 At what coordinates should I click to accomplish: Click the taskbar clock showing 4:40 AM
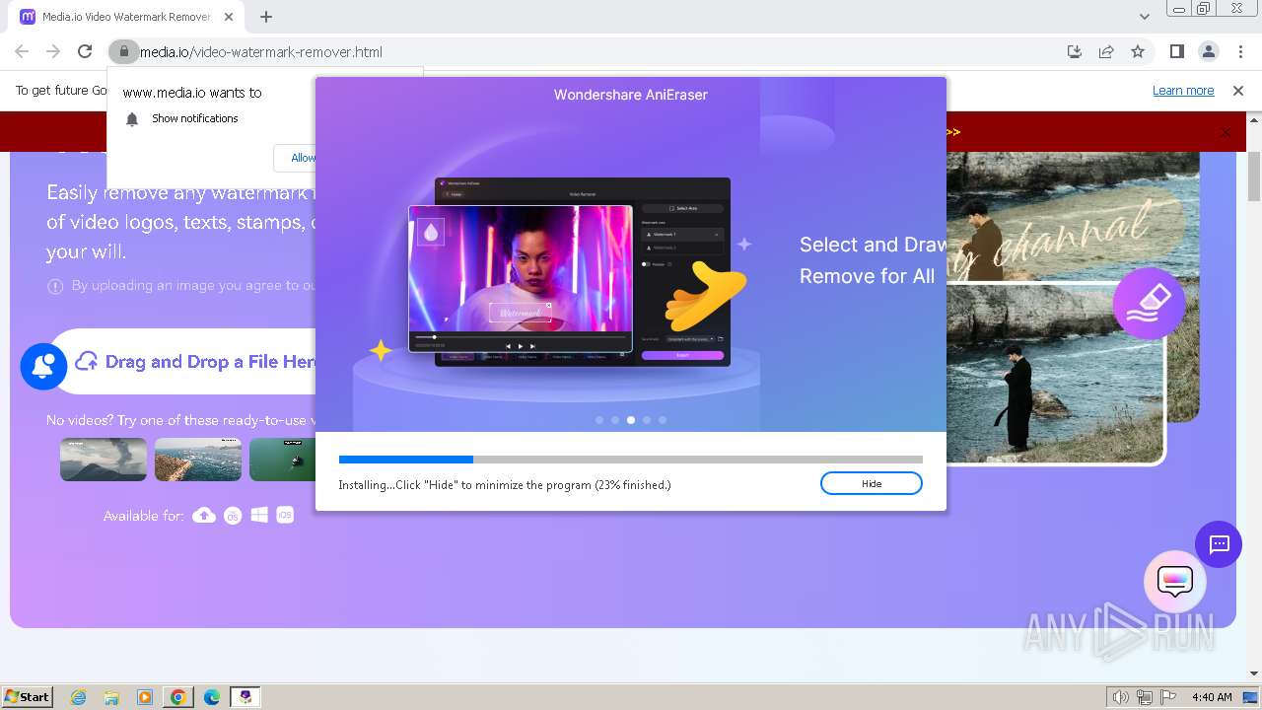[1212, 697]
